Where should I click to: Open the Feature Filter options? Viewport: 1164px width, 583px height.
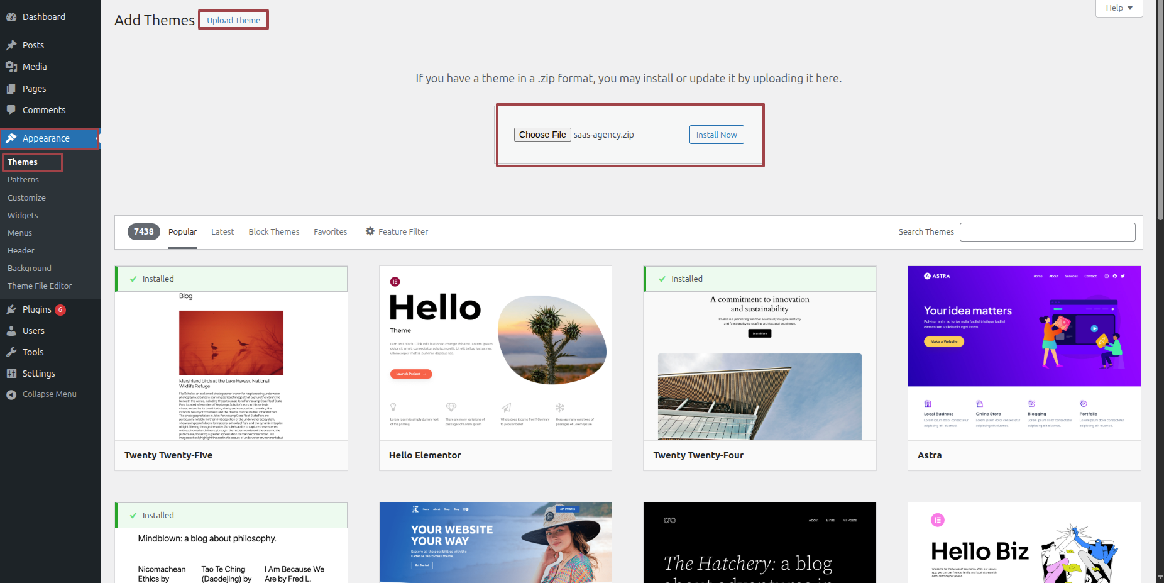[397, 232]
